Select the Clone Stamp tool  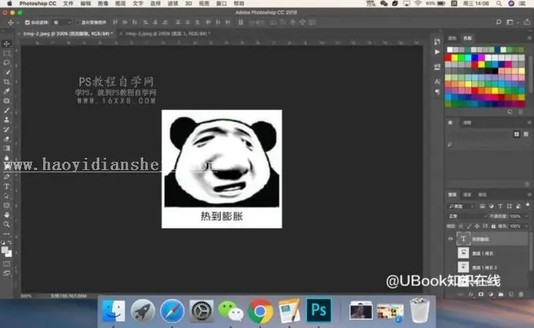click(7, 119)
